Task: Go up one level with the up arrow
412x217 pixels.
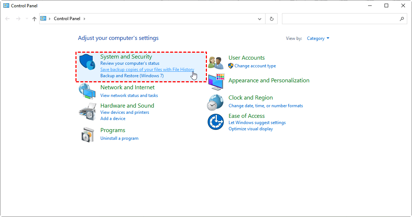Action: coord(34,19)
